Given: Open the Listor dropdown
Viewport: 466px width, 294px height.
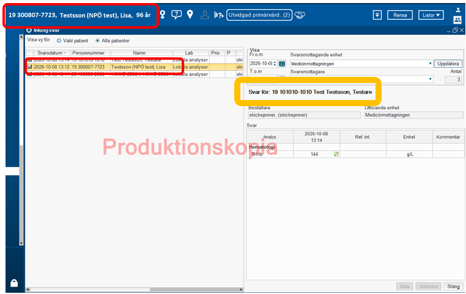Looking at the screenshot, I should pyautogui.click(x=431, y=15).
